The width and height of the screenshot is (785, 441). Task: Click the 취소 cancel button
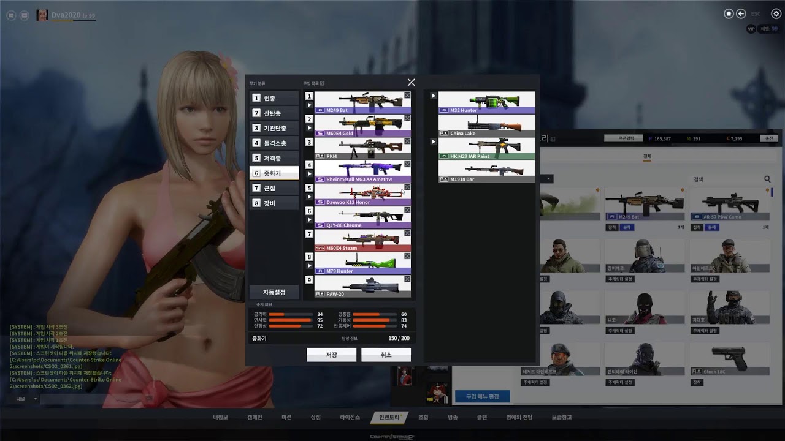click(x=386, y=355)
